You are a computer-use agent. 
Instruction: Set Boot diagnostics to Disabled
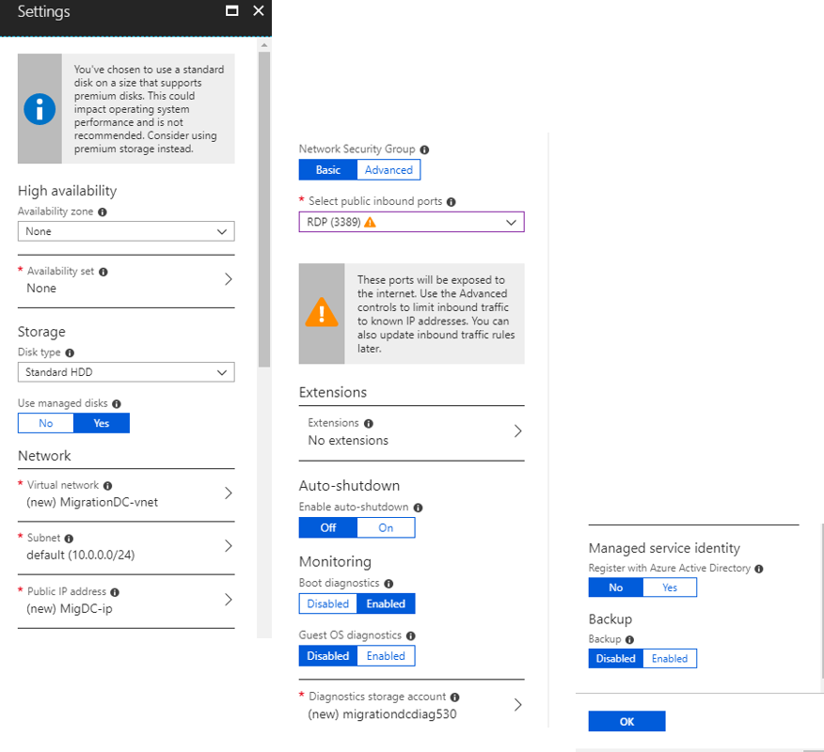point(328,603)
